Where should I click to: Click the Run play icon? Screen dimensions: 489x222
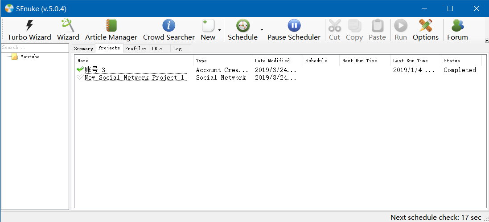coord(401,25)
